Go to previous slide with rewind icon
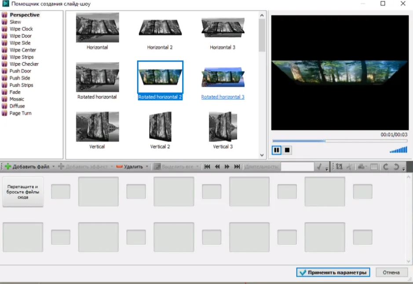 click(217, 166)
